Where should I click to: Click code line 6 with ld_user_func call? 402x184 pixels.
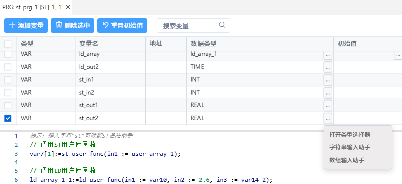tap(151, 180)
